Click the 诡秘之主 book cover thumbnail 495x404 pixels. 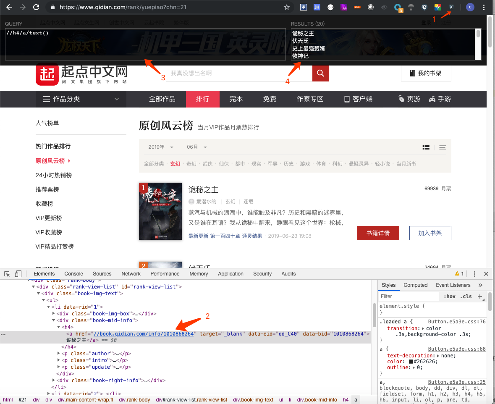tap(160, 211)
